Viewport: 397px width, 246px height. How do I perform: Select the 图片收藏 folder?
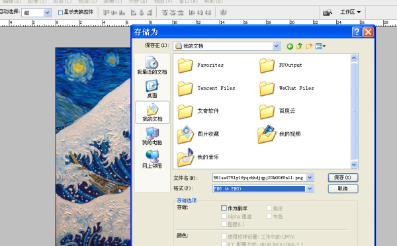click(198, 134)
